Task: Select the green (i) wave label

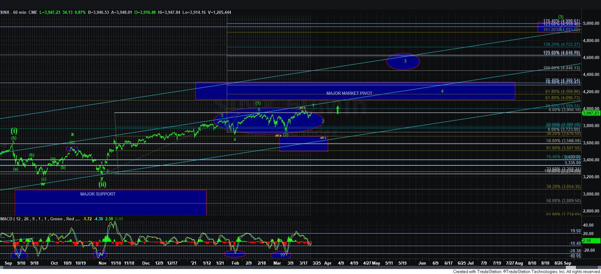Action: pyautogui.click(x=14, y=131)
